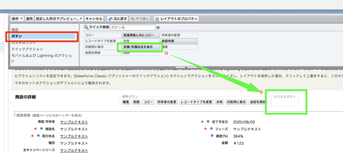Screen dimensions: 343x153
Task: Click the カスタムボタン drop area
Action: tap(285, 102)
